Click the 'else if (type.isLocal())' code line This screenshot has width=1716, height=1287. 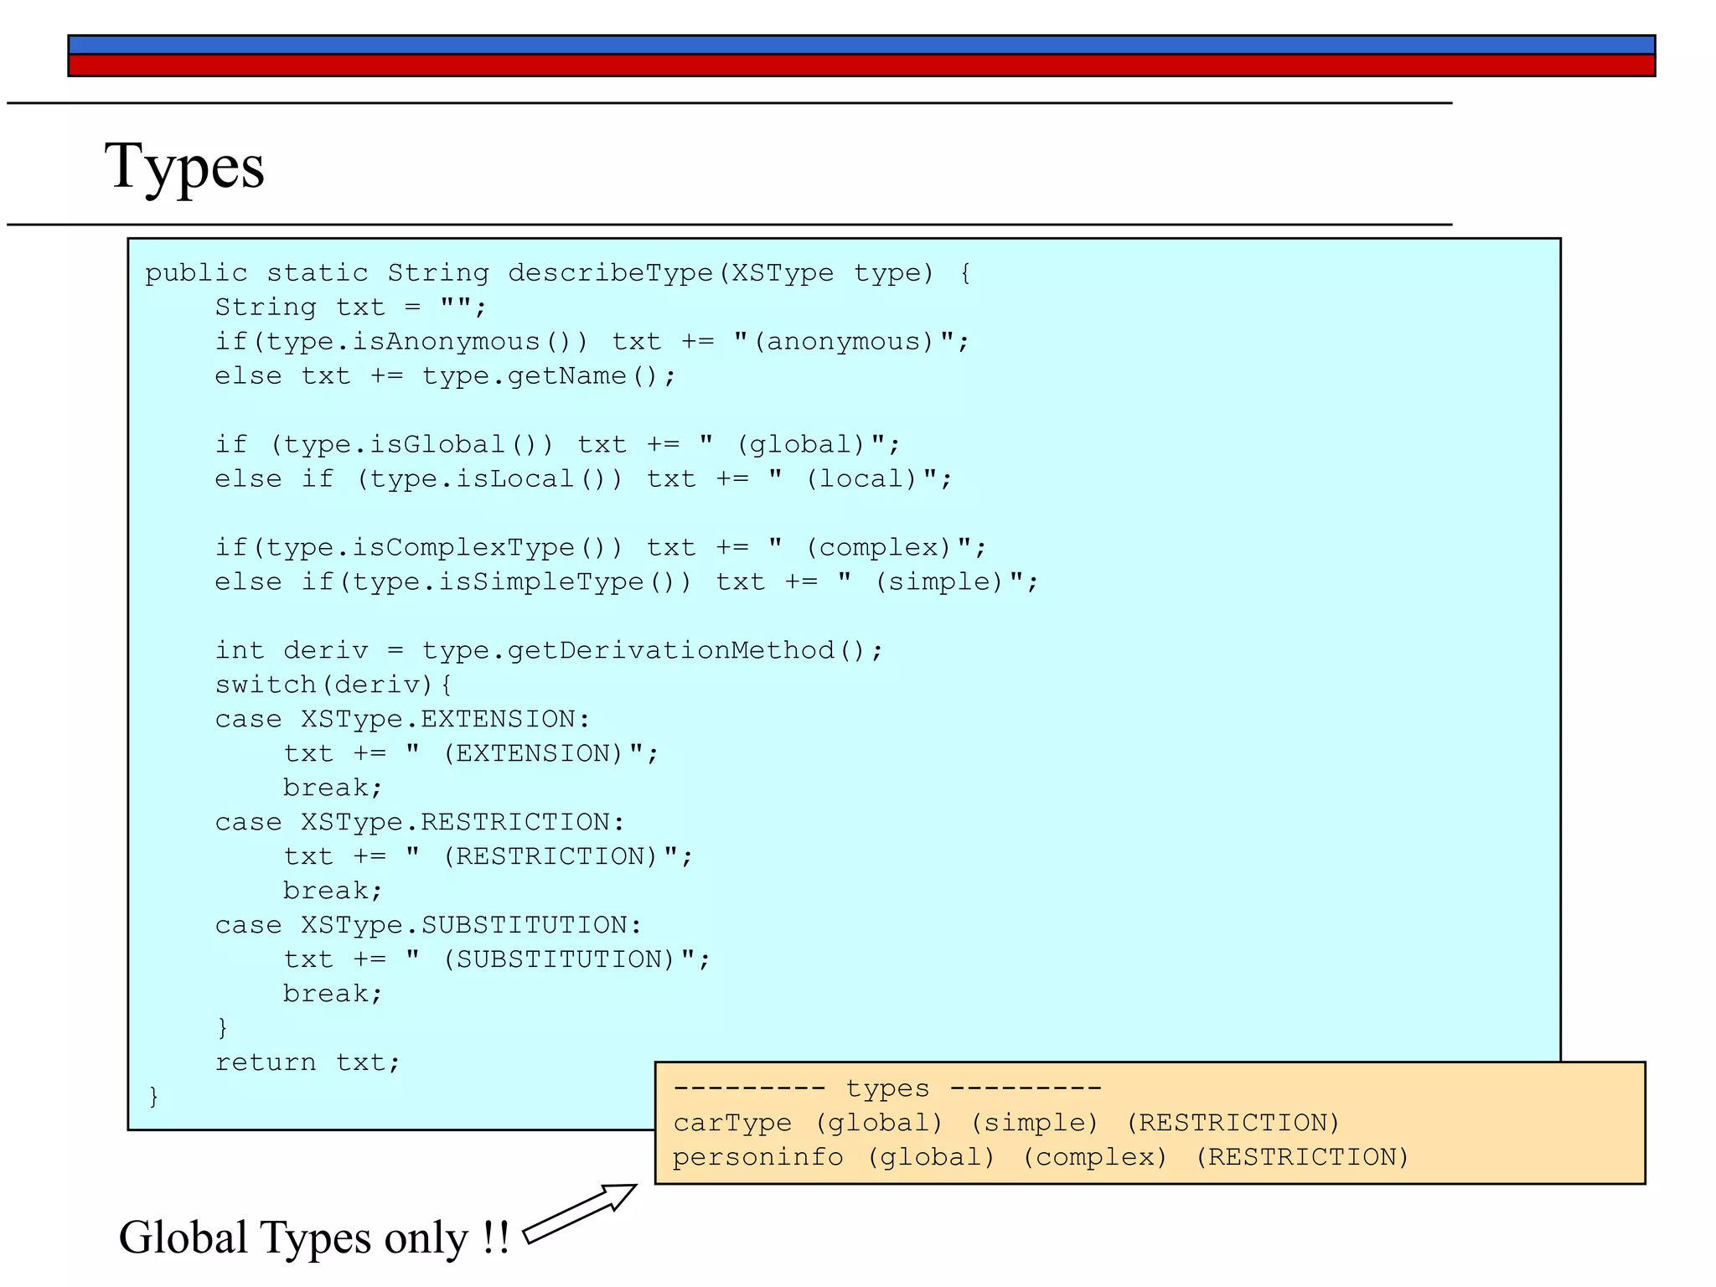tap(583, 479)
